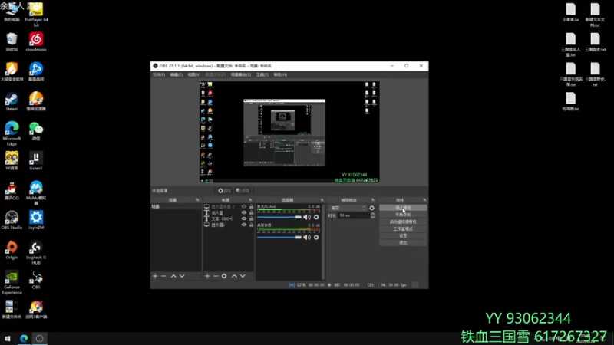Open the scene transition type dropdown

pos(348,208)
